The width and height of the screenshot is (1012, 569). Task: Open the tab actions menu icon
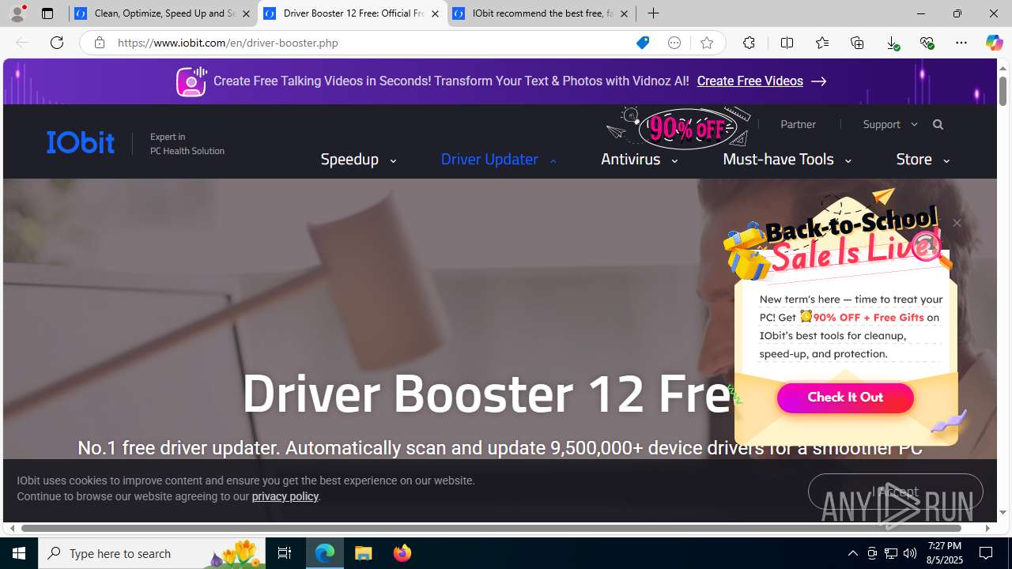[x=47, y=13]
